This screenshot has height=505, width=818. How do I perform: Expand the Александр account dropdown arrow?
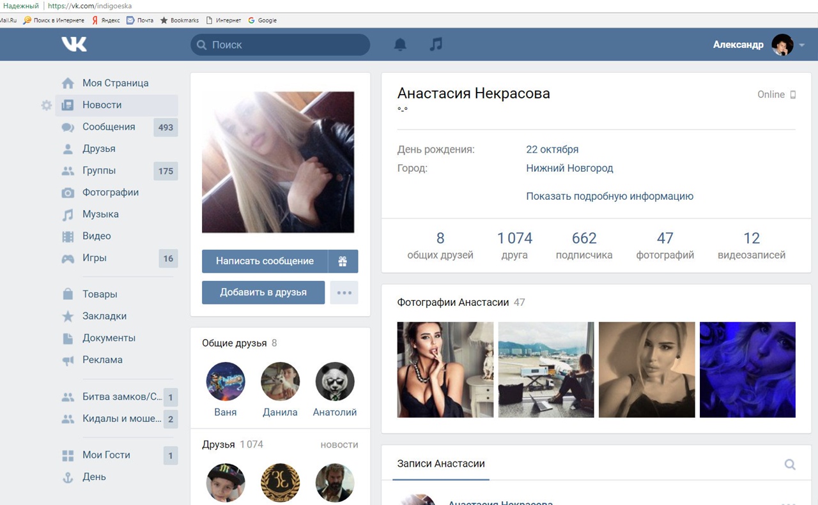(x=802, y=45)
